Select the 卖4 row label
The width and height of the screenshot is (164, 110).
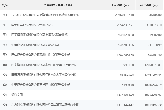pyautogui.click(x=5, y=95)
